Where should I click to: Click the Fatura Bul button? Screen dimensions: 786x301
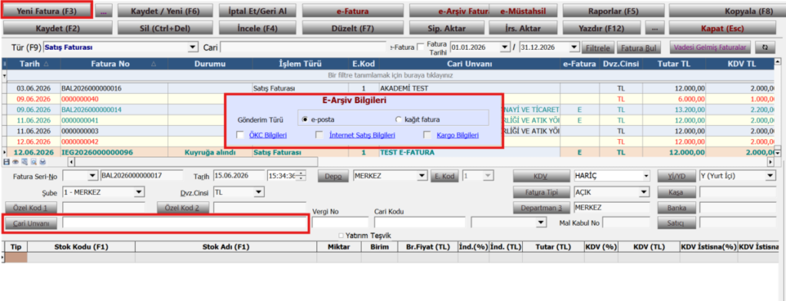pyautogui.click(x=638, y=48)
